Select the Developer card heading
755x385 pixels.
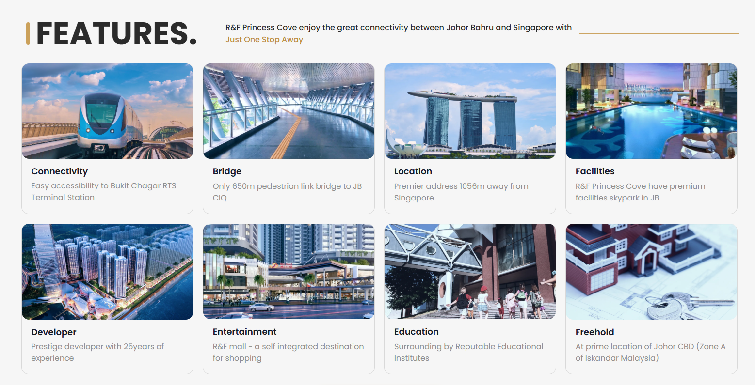(x=54, y=332)
